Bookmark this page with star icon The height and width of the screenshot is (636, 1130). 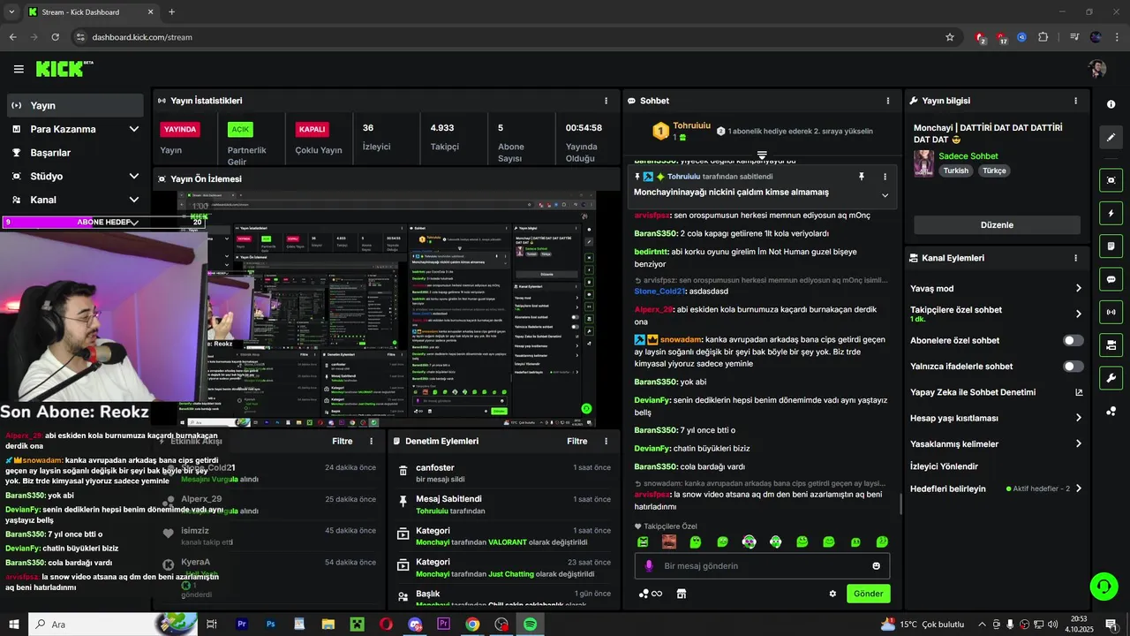pos(950,37)
